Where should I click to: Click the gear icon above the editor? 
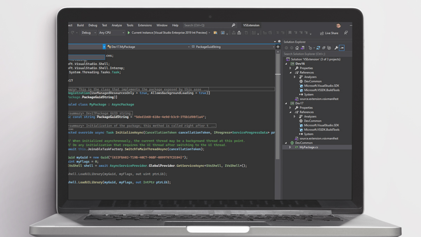pyautogui.click(x=279, y=42)
